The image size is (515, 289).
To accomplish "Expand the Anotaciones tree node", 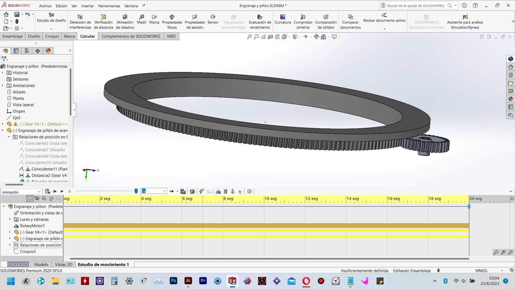I will tap(3, 85).
